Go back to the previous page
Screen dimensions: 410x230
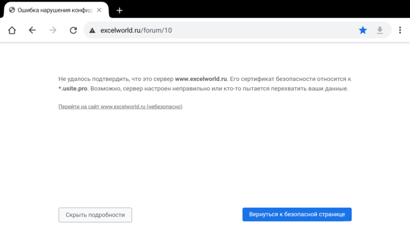(32, 30)
